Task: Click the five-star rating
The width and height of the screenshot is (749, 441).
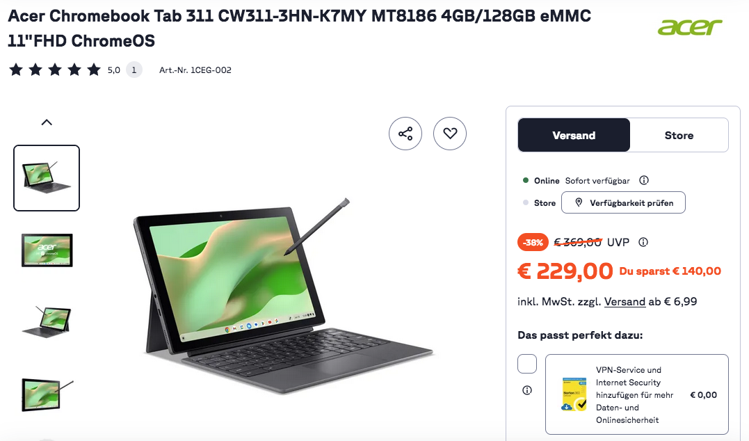Action: click(x=55, y=70)
